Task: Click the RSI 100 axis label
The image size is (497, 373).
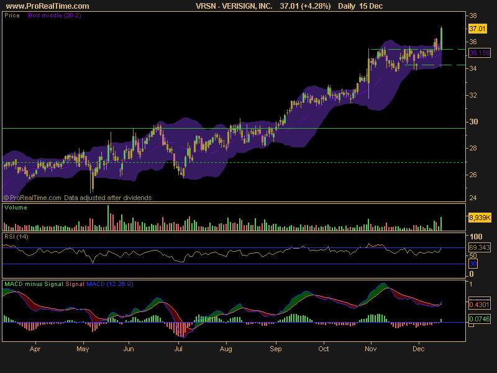Action: click(x=476, y=236)
